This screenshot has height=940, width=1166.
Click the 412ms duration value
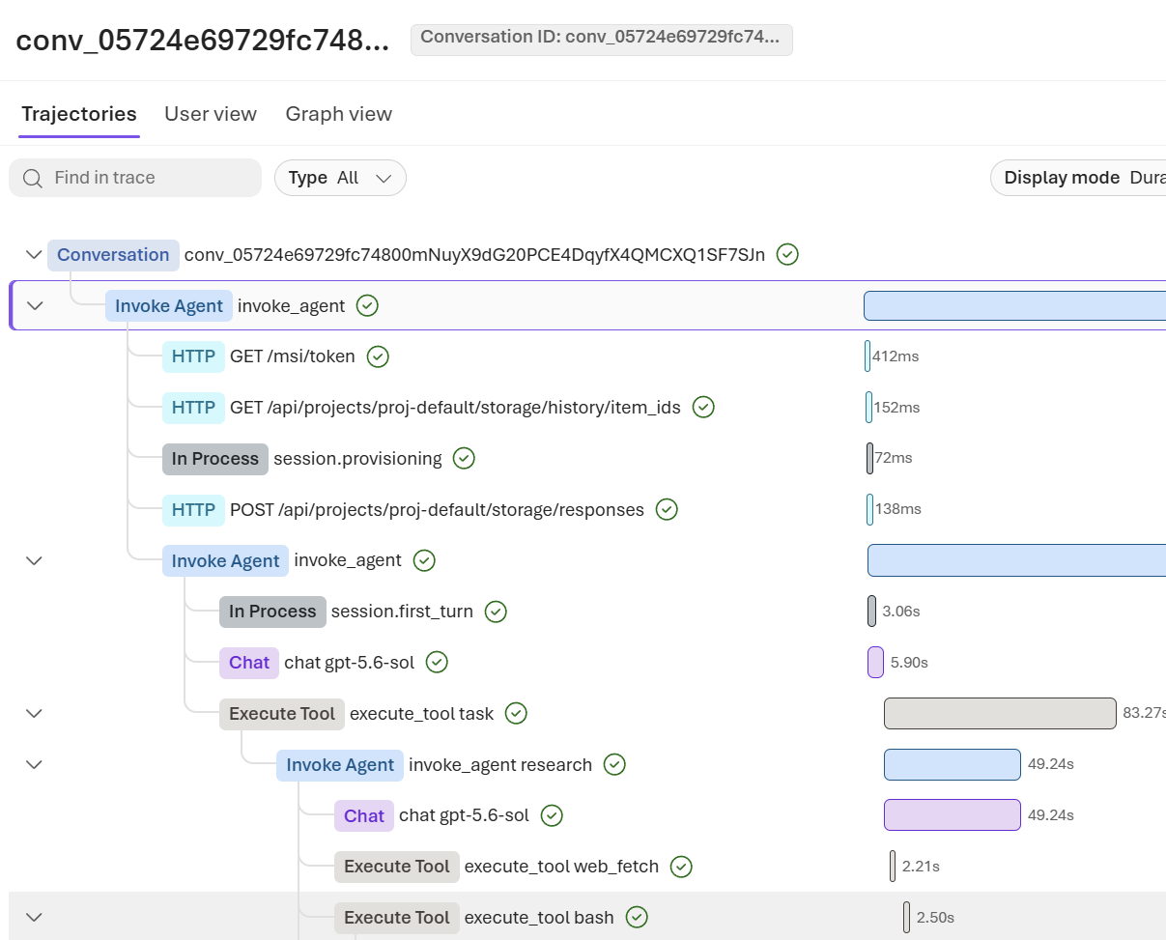pos(896,356)
